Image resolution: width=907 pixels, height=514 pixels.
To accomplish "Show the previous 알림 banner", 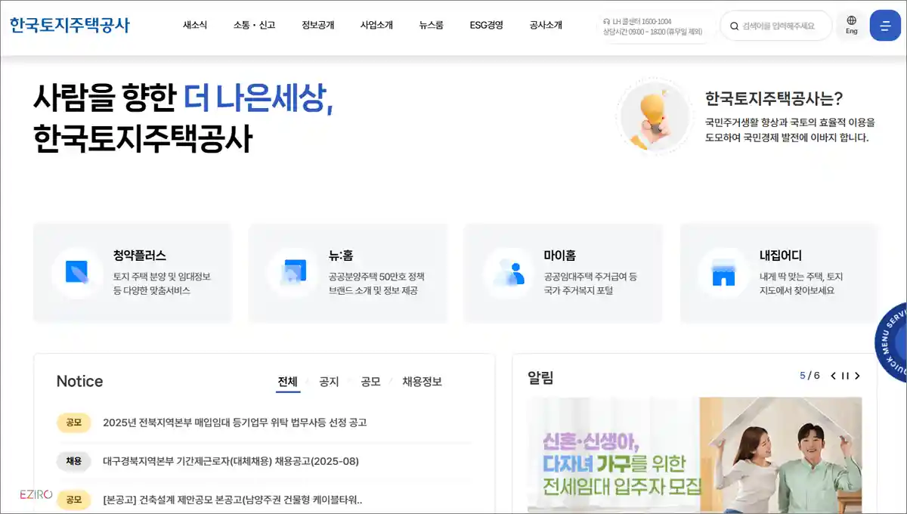I will [834, 376].
